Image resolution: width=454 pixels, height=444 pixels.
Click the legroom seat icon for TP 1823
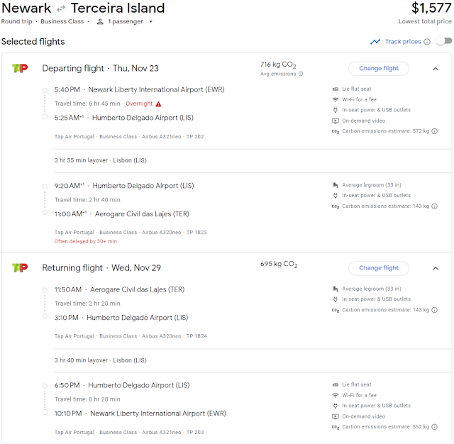click(336, 185)
